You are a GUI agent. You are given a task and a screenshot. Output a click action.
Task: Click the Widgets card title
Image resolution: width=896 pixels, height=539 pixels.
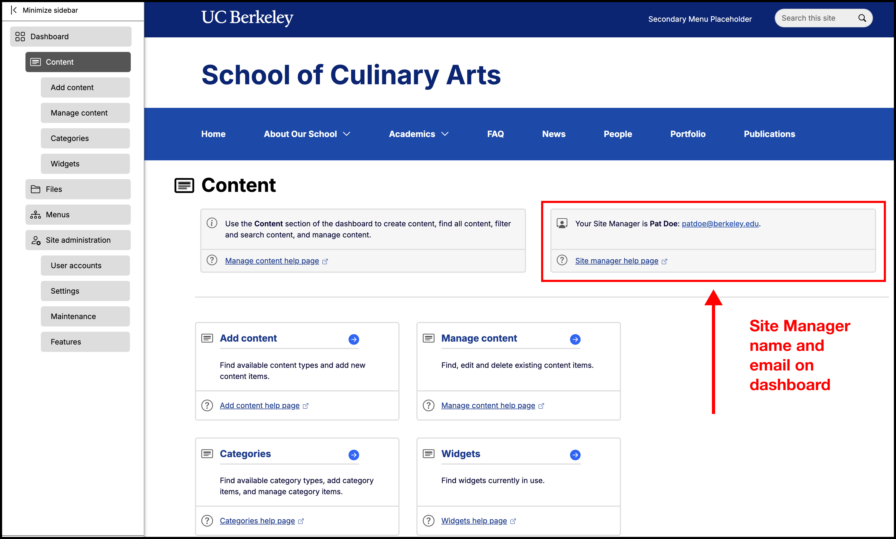[460, 454]
